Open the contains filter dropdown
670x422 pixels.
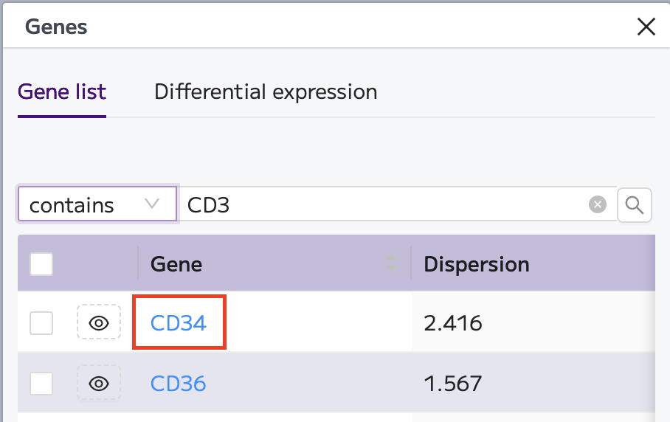[97, 204]
